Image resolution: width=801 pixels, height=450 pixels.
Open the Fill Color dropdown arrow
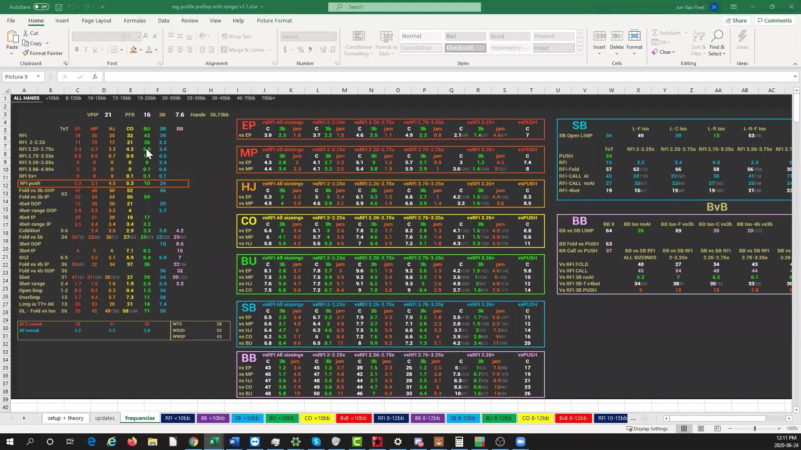(140, 50)
